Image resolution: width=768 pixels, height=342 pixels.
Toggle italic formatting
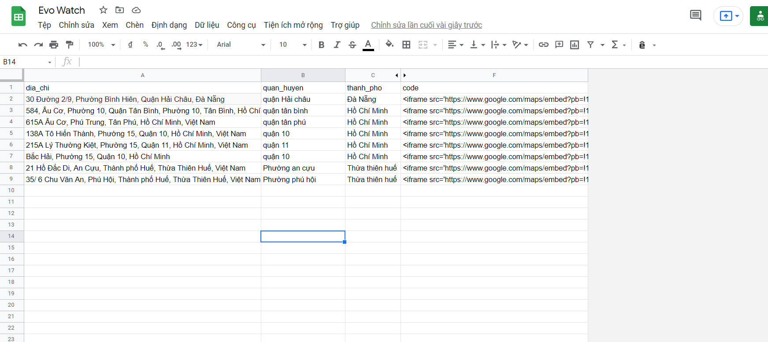pyautogui.click(x=337, y=45)
